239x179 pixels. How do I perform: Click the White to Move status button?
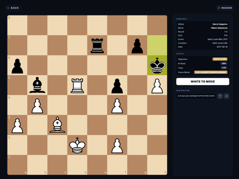[x=203, y=82]
